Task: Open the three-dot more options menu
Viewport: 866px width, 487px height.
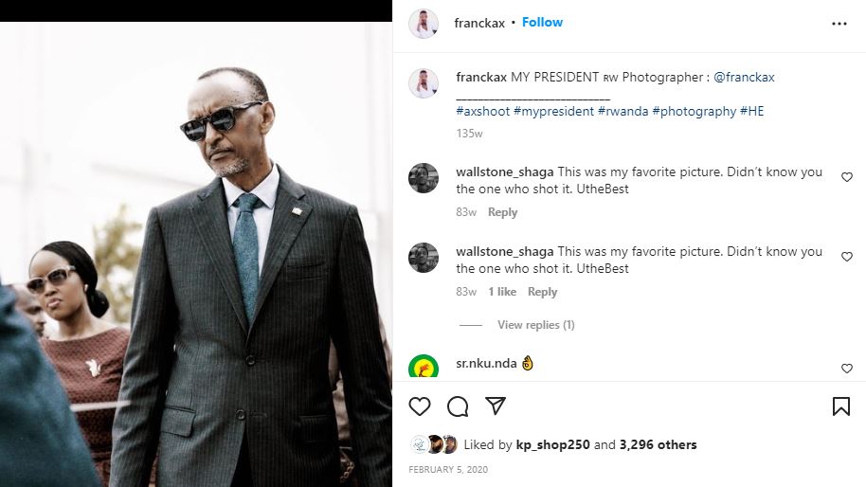Action: (x=839, y=23)
